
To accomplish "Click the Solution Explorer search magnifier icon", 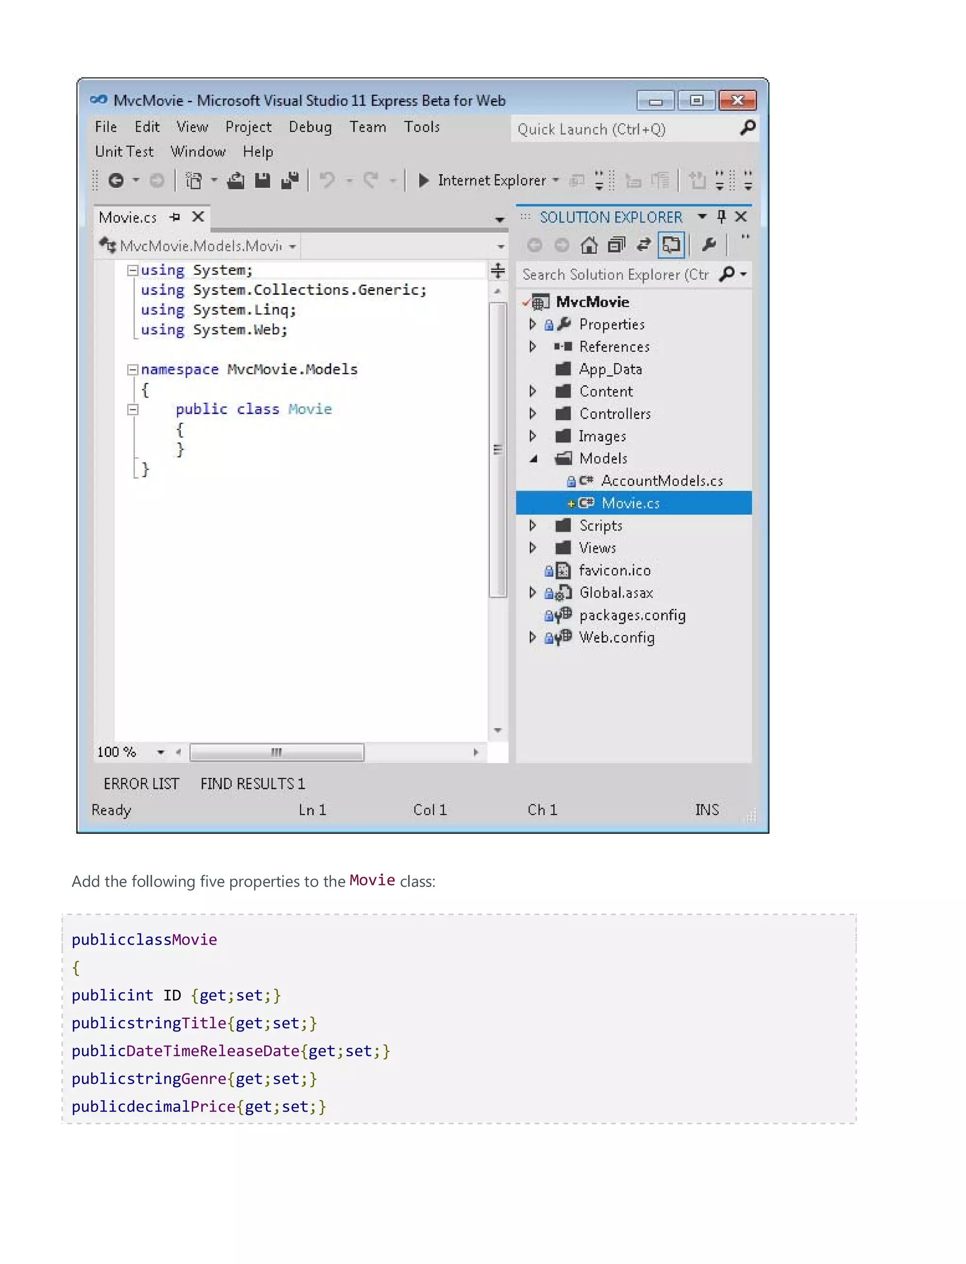I will [727, 274].
